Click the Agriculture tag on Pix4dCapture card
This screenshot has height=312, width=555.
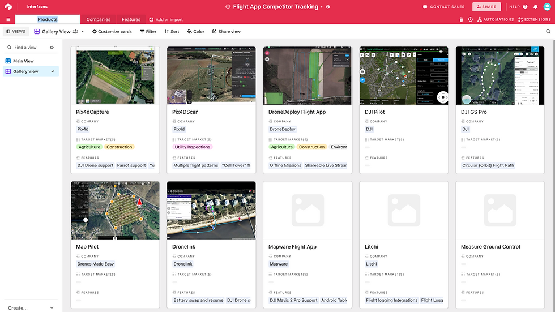point(89,147)
